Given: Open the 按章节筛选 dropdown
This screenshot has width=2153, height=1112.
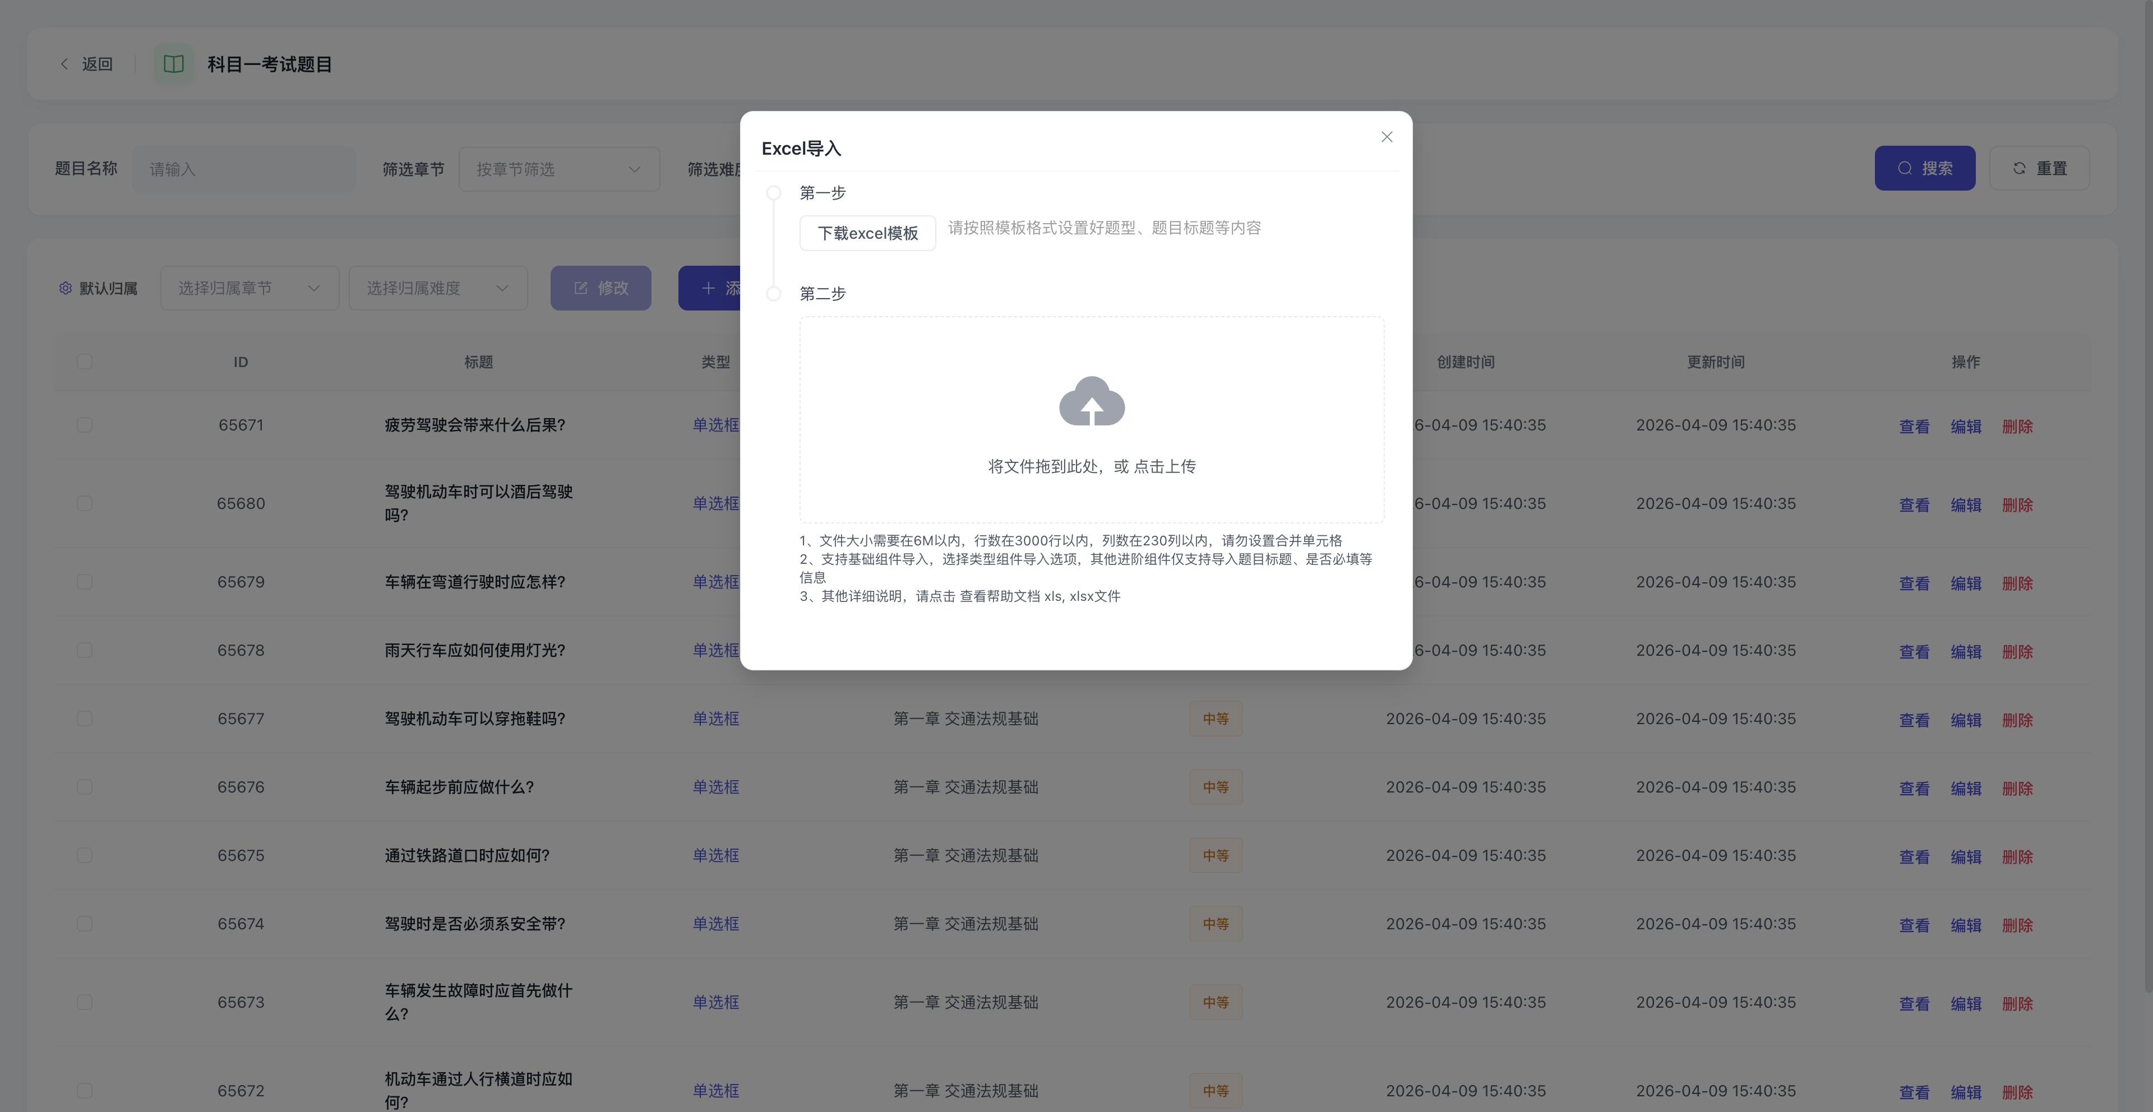Looking at the screenshot, I should coord(559,169).
